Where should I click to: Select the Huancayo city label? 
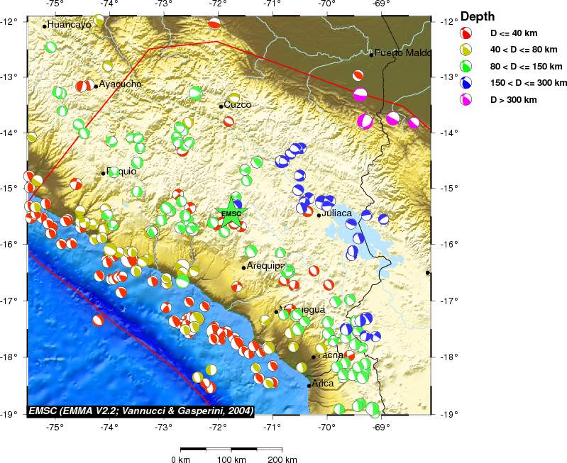coord(69,25)
